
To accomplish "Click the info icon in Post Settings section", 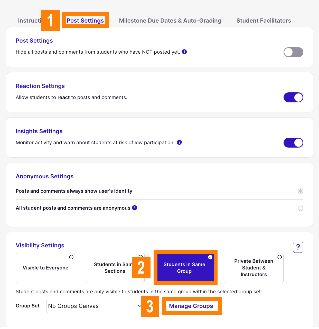I will (x=184, y=52).
